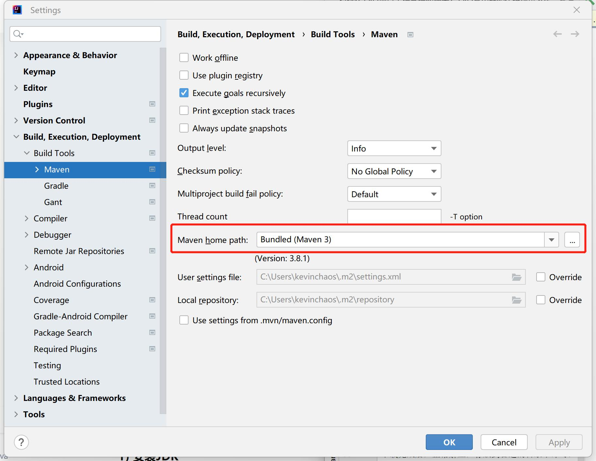Image resolution: width=596 pixels, height=461 pixels.
Task: Expand Appearance & Behavior section
Action: 16,55
